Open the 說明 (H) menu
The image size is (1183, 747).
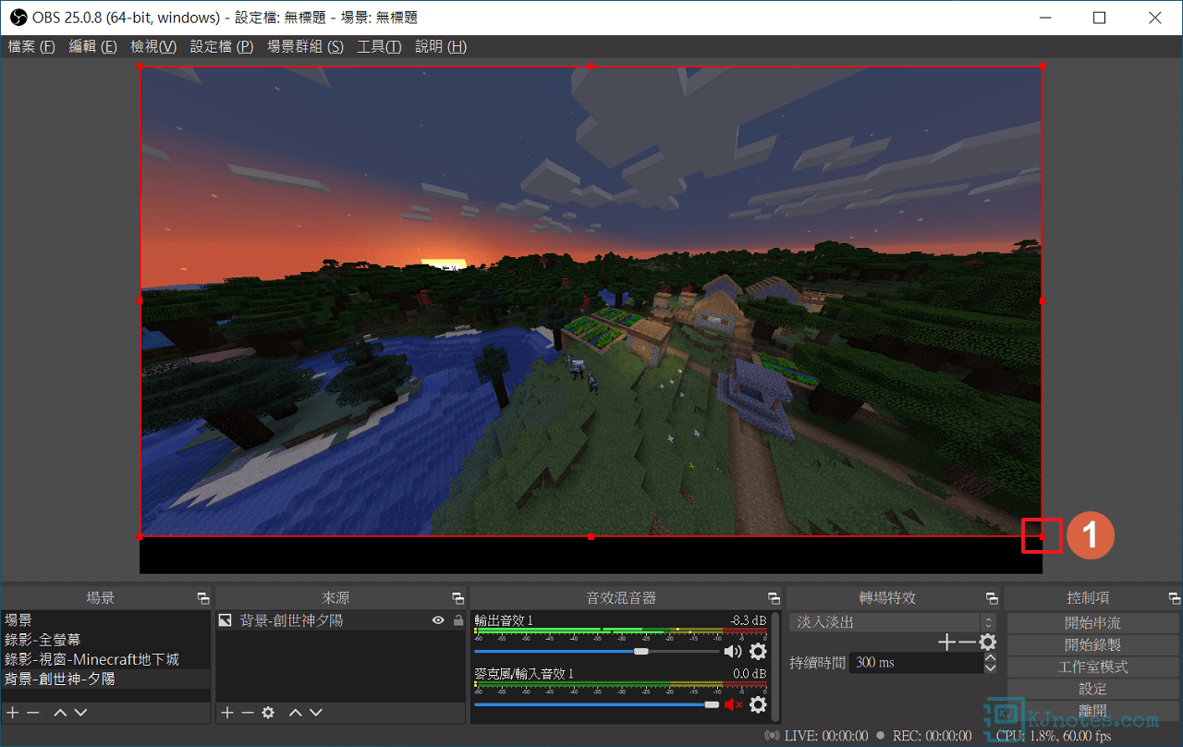click(x=441, y=46)
